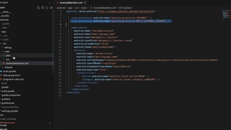The height and width of the screenshot is (130, 231).
Task: Click the android.intent.action.MAIN line
Action: coord(115,76)
